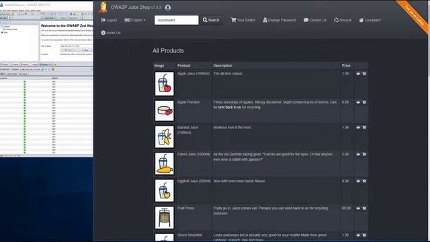Open Eggfruit Juice product image
430x242 pixels.
click(164, 190)
